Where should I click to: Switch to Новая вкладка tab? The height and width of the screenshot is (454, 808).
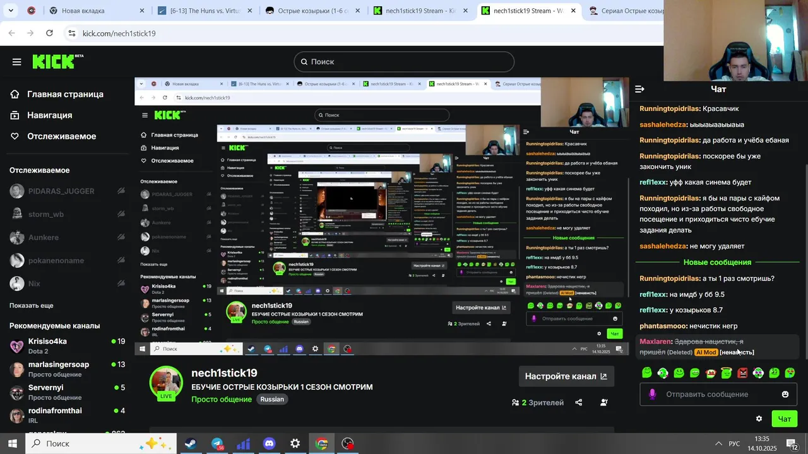98,11
